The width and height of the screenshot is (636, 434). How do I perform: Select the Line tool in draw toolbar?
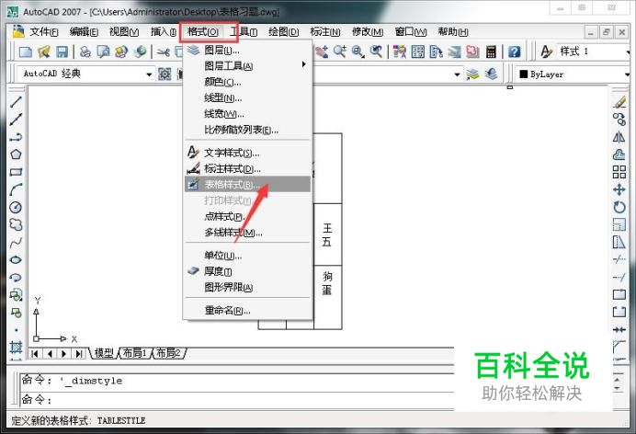click(16, 102)
